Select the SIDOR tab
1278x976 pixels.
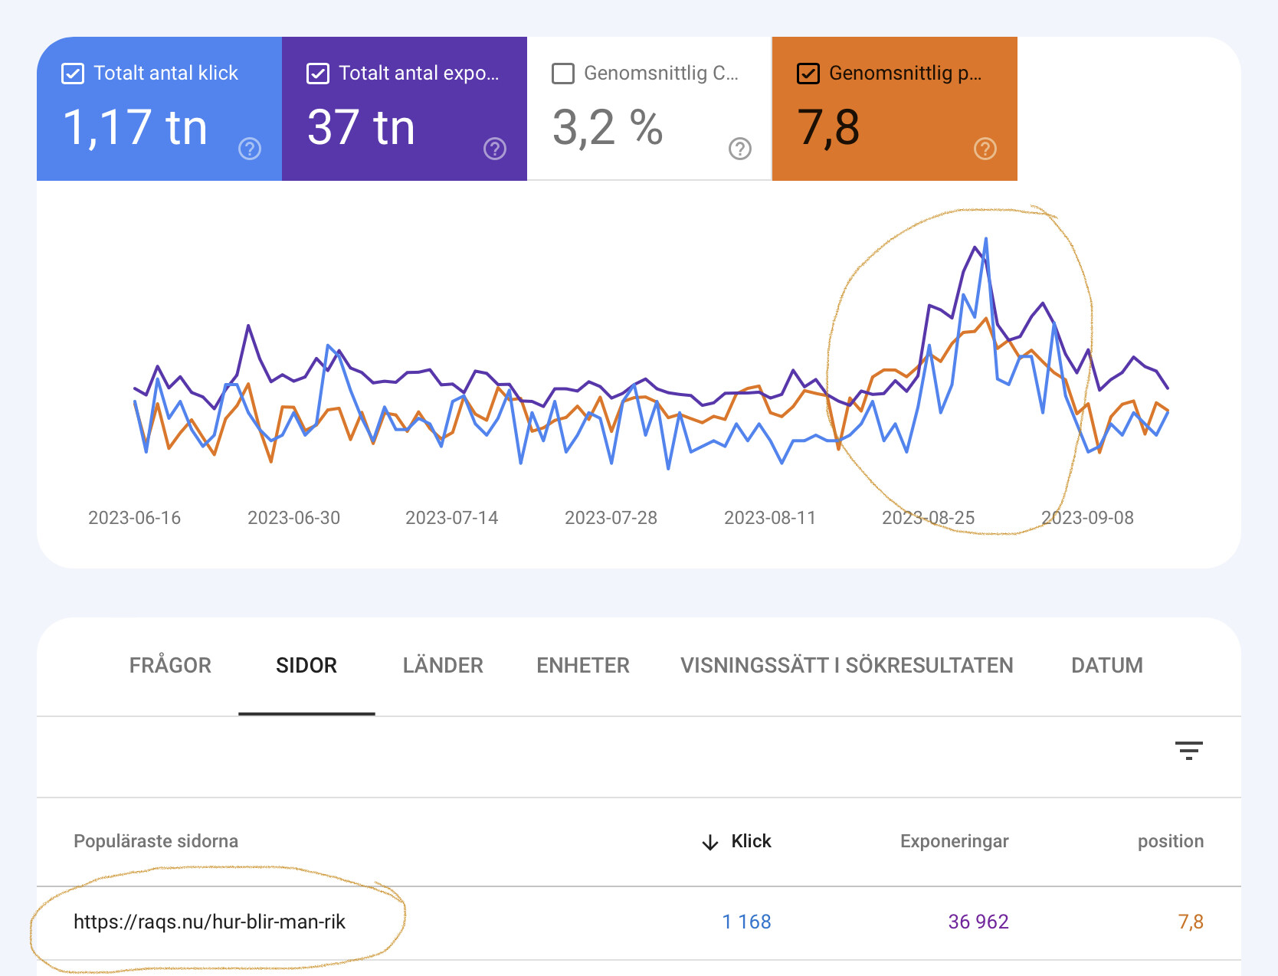click(x=306, y=665)
